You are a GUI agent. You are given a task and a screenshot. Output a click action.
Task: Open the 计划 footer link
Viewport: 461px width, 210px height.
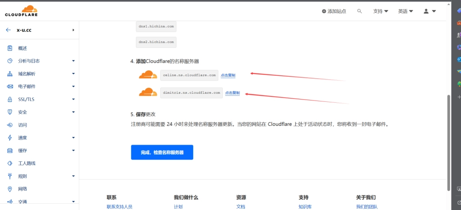click(178, 207)
